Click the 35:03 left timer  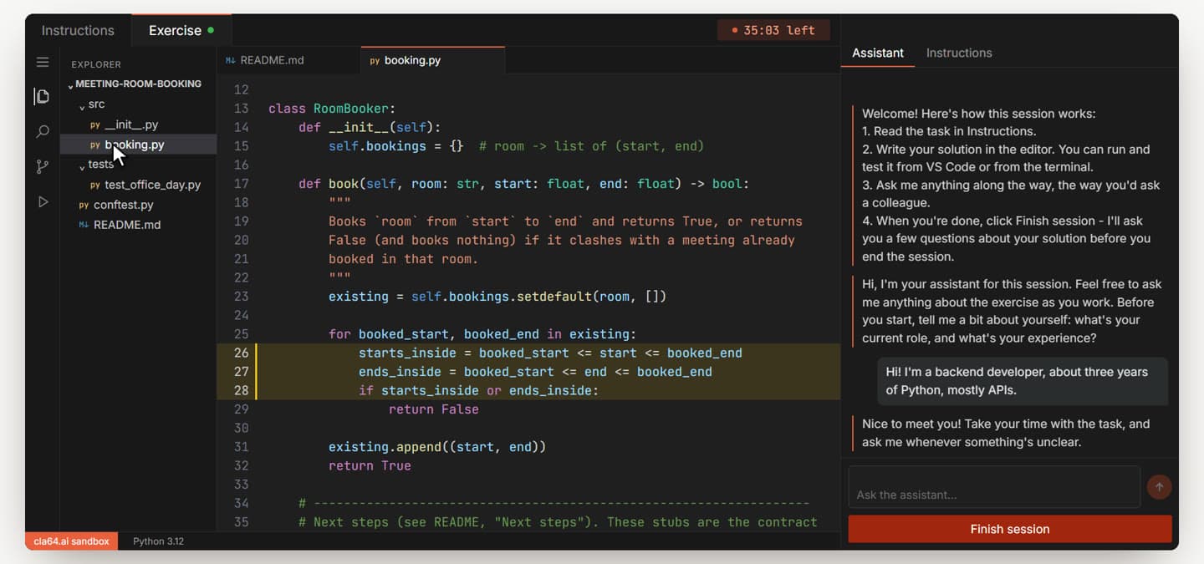(773, 30)
